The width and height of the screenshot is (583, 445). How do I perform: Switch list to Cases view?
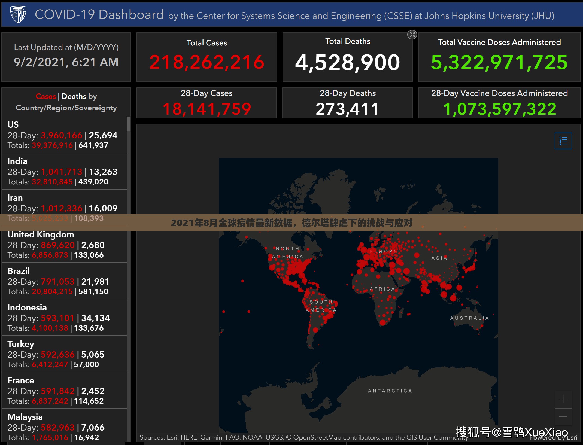(46, 96)
